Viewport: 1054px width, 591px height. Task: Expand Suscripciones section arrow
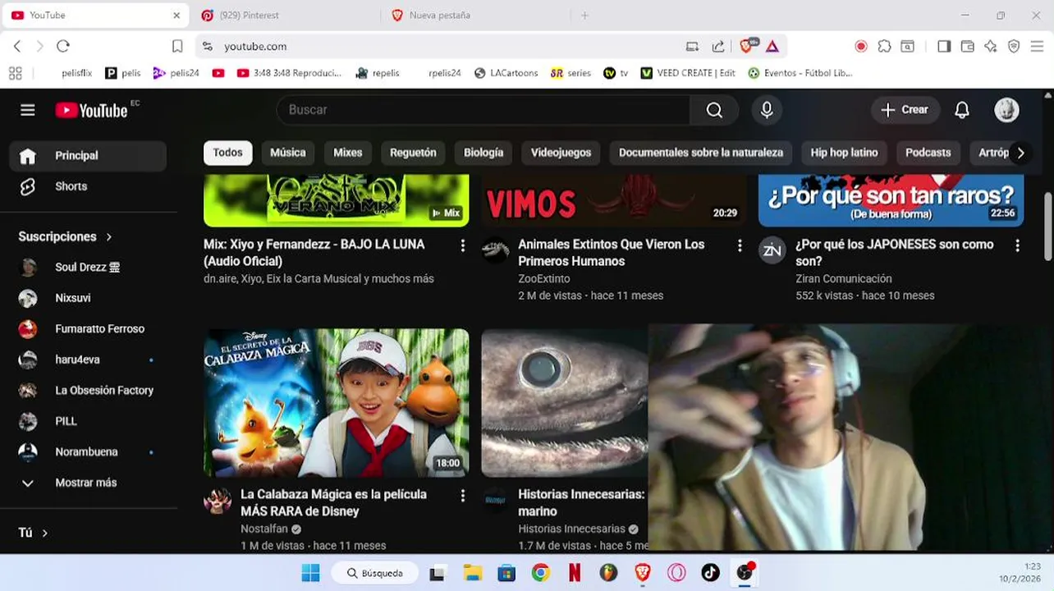108,236
